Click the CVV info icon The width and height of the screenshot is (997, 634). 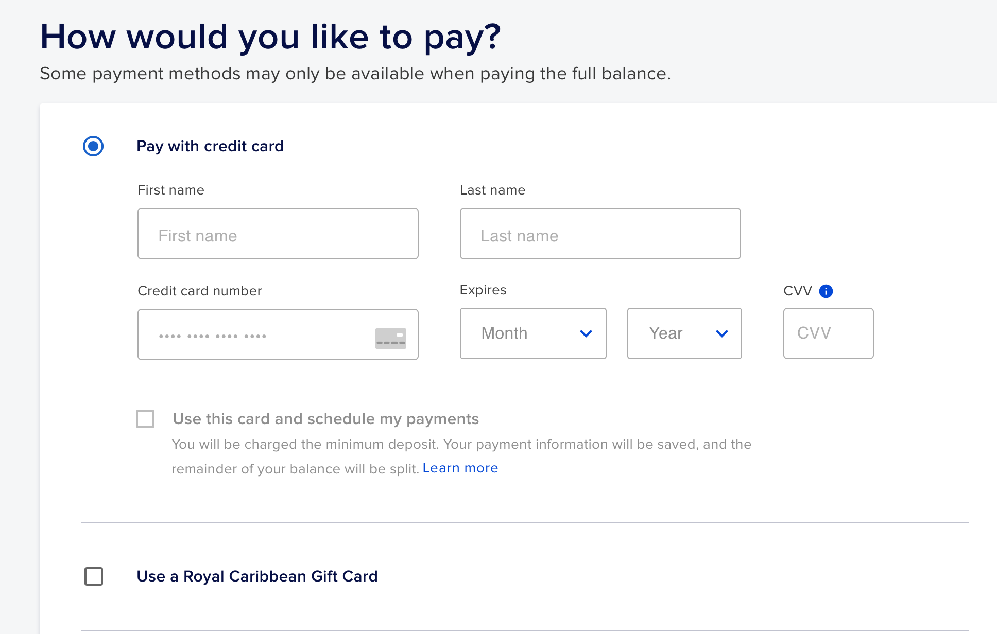(x=826, y=291)
